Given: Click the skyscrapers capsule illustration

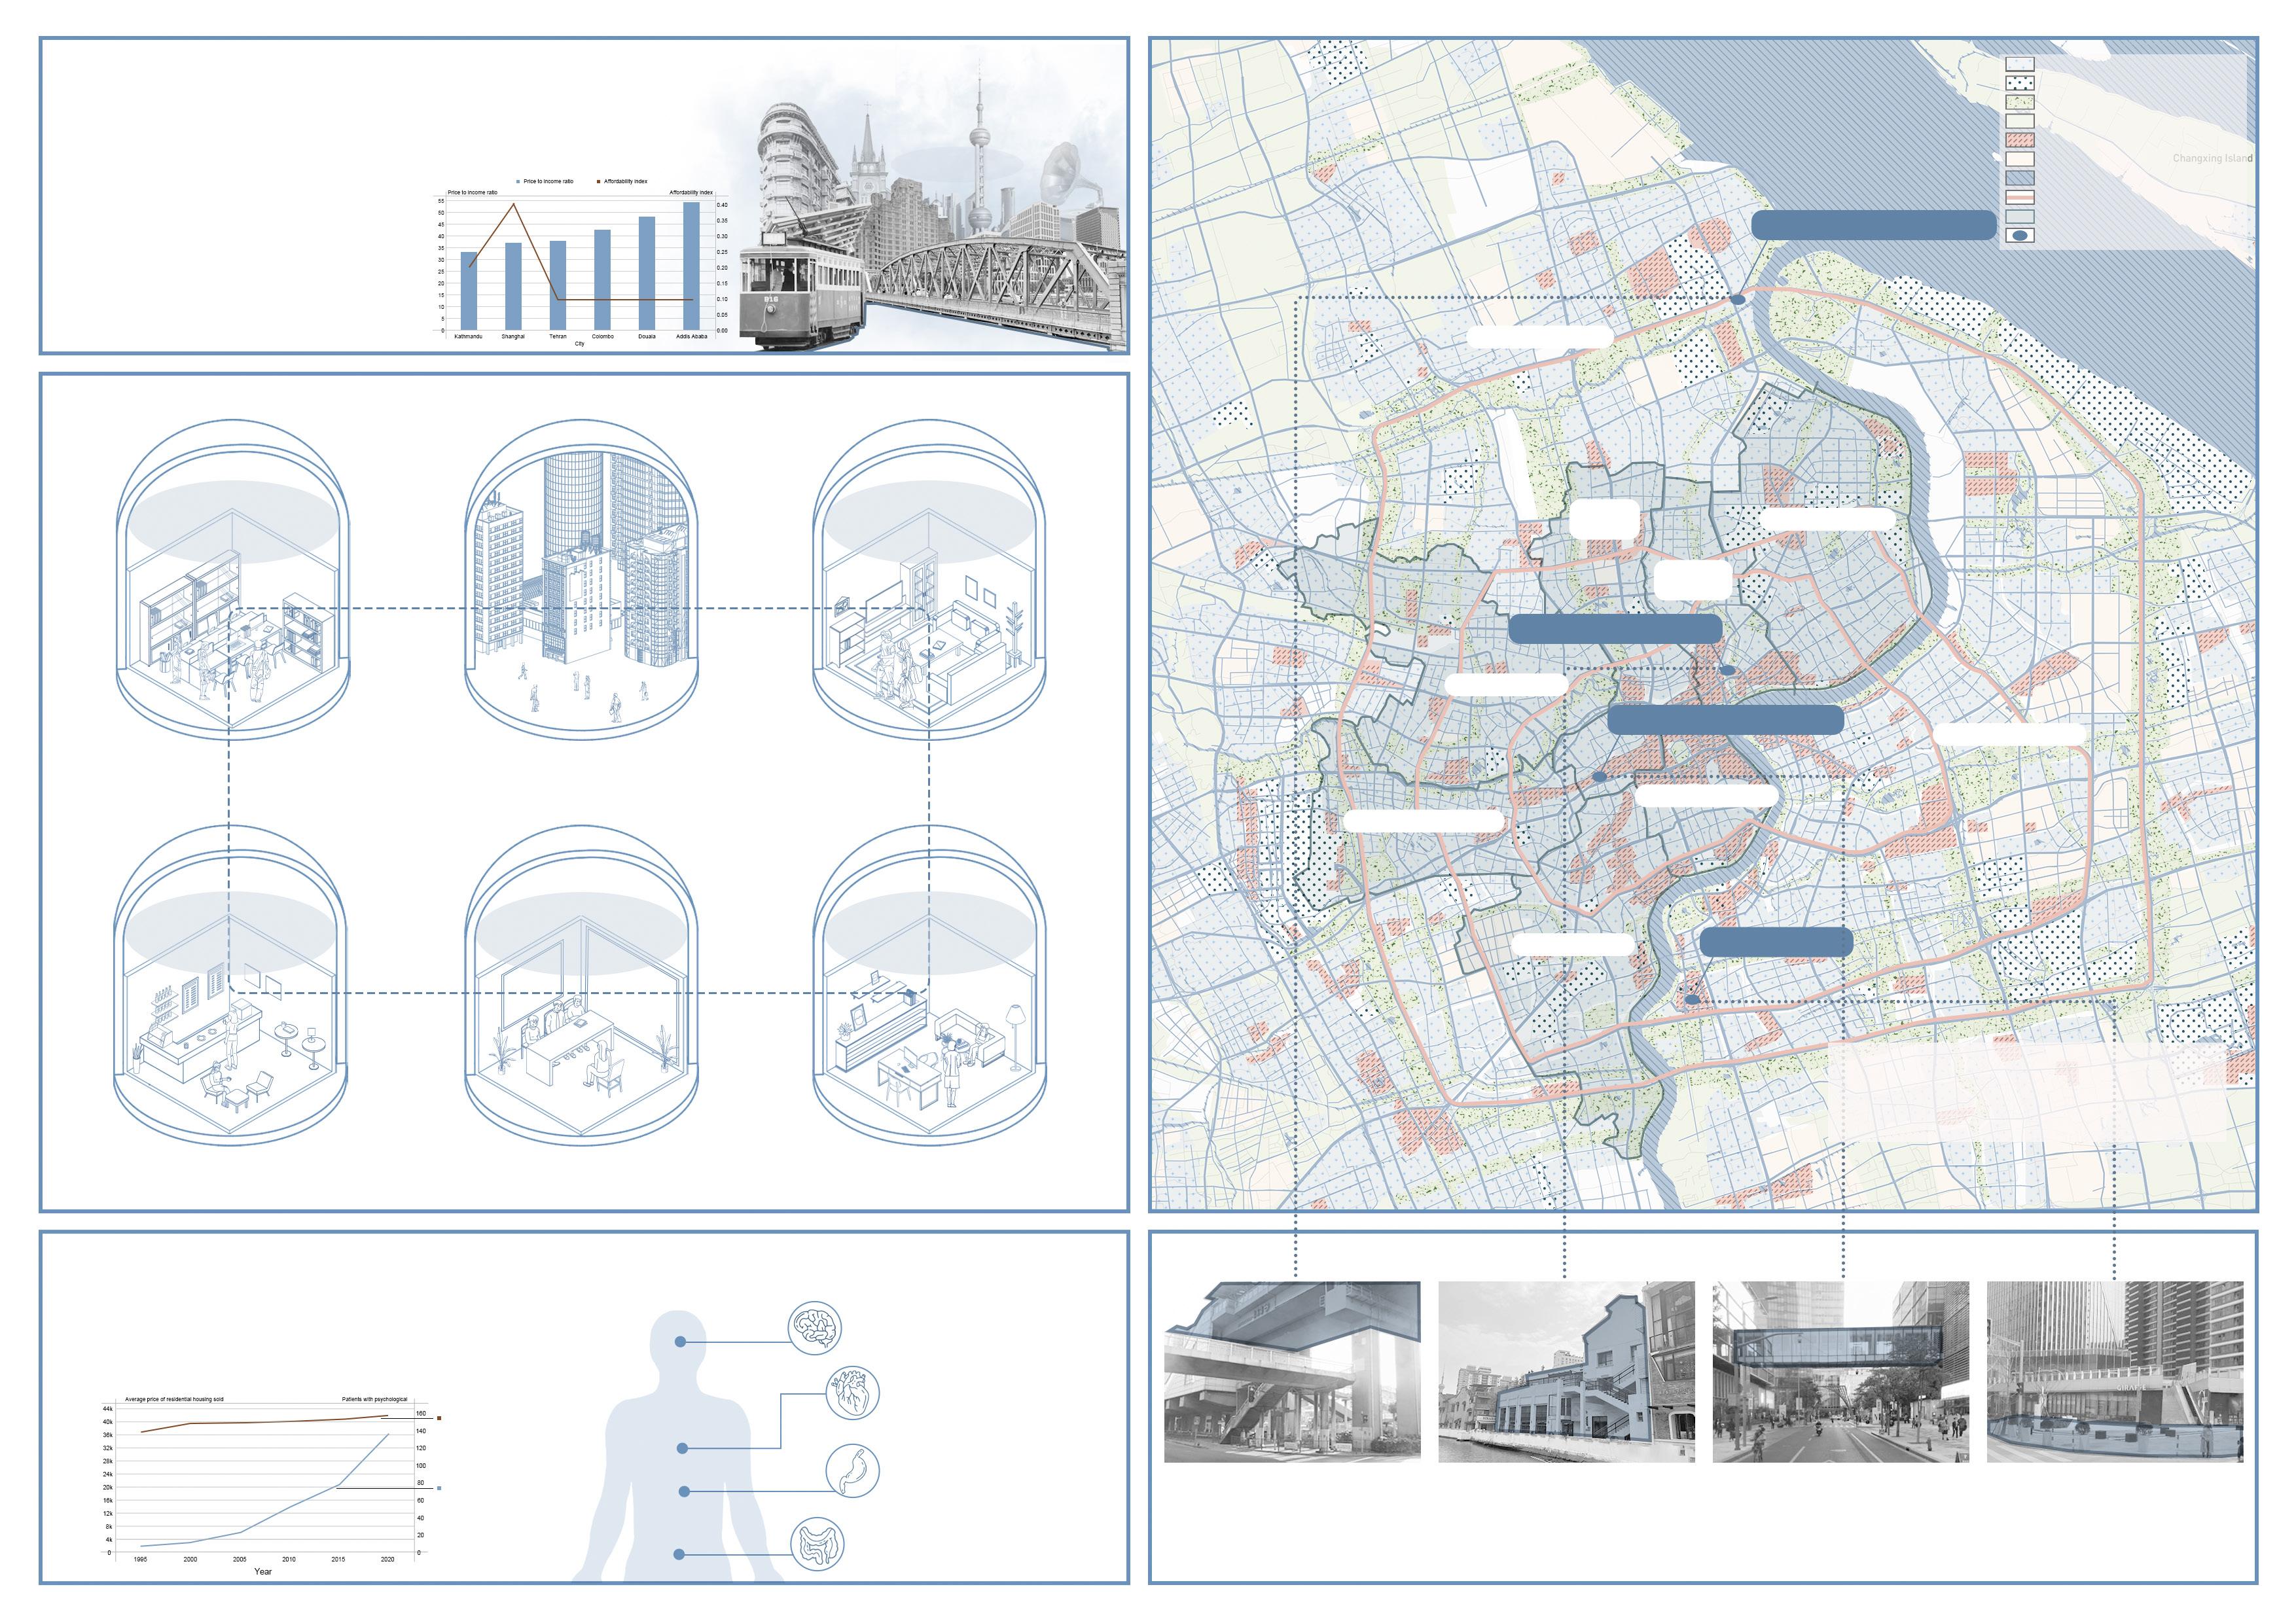Looking at the screenshot, I should 581,580.
